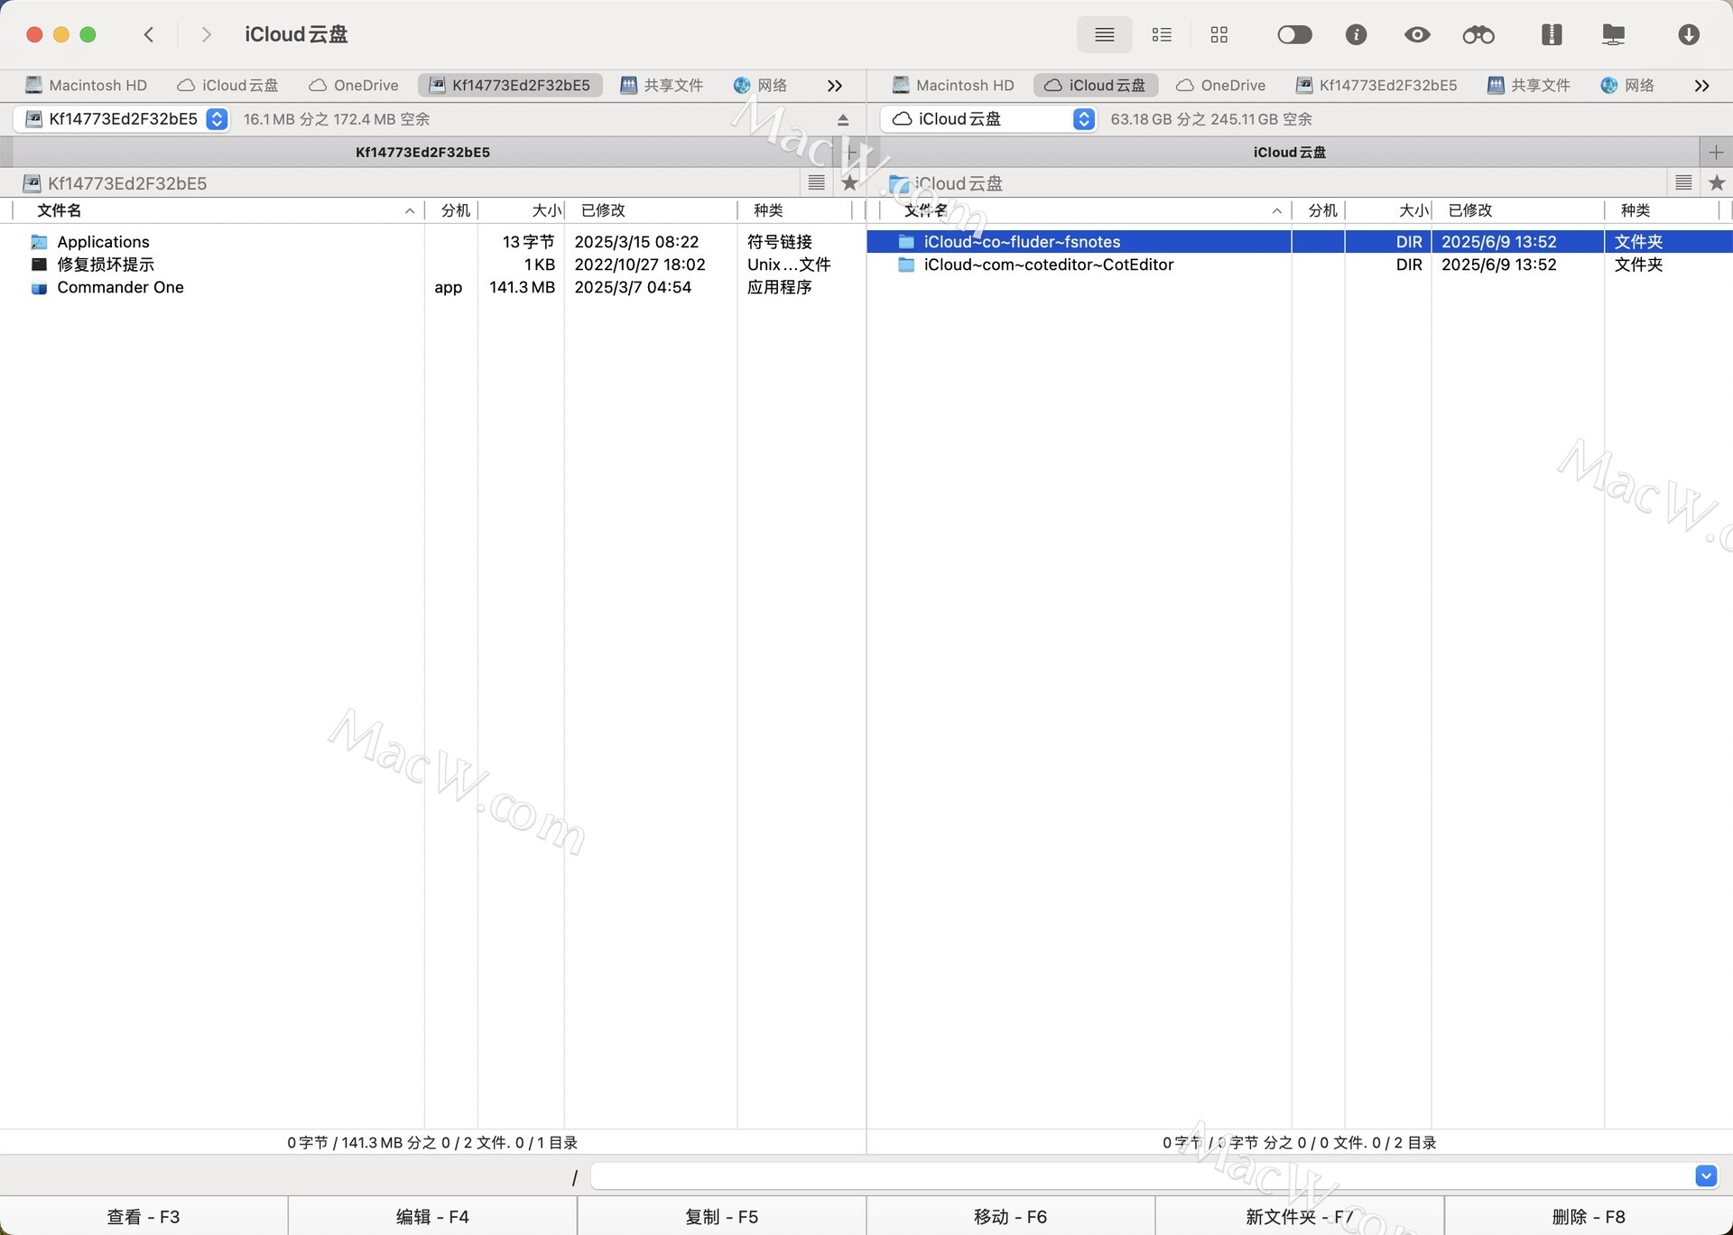Select iCloud~co~fluder~fsnotes folder
1733x1235 pixels.
[1300, 242]
